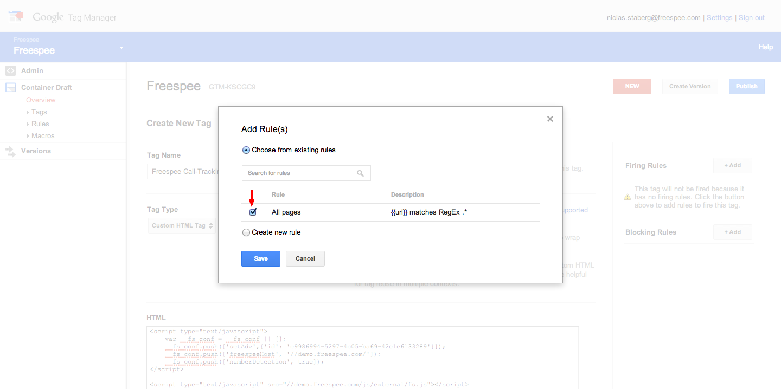Save the selected rules
Image resolution: width=781 pixels, height=389 pixels.
[261, 258]
